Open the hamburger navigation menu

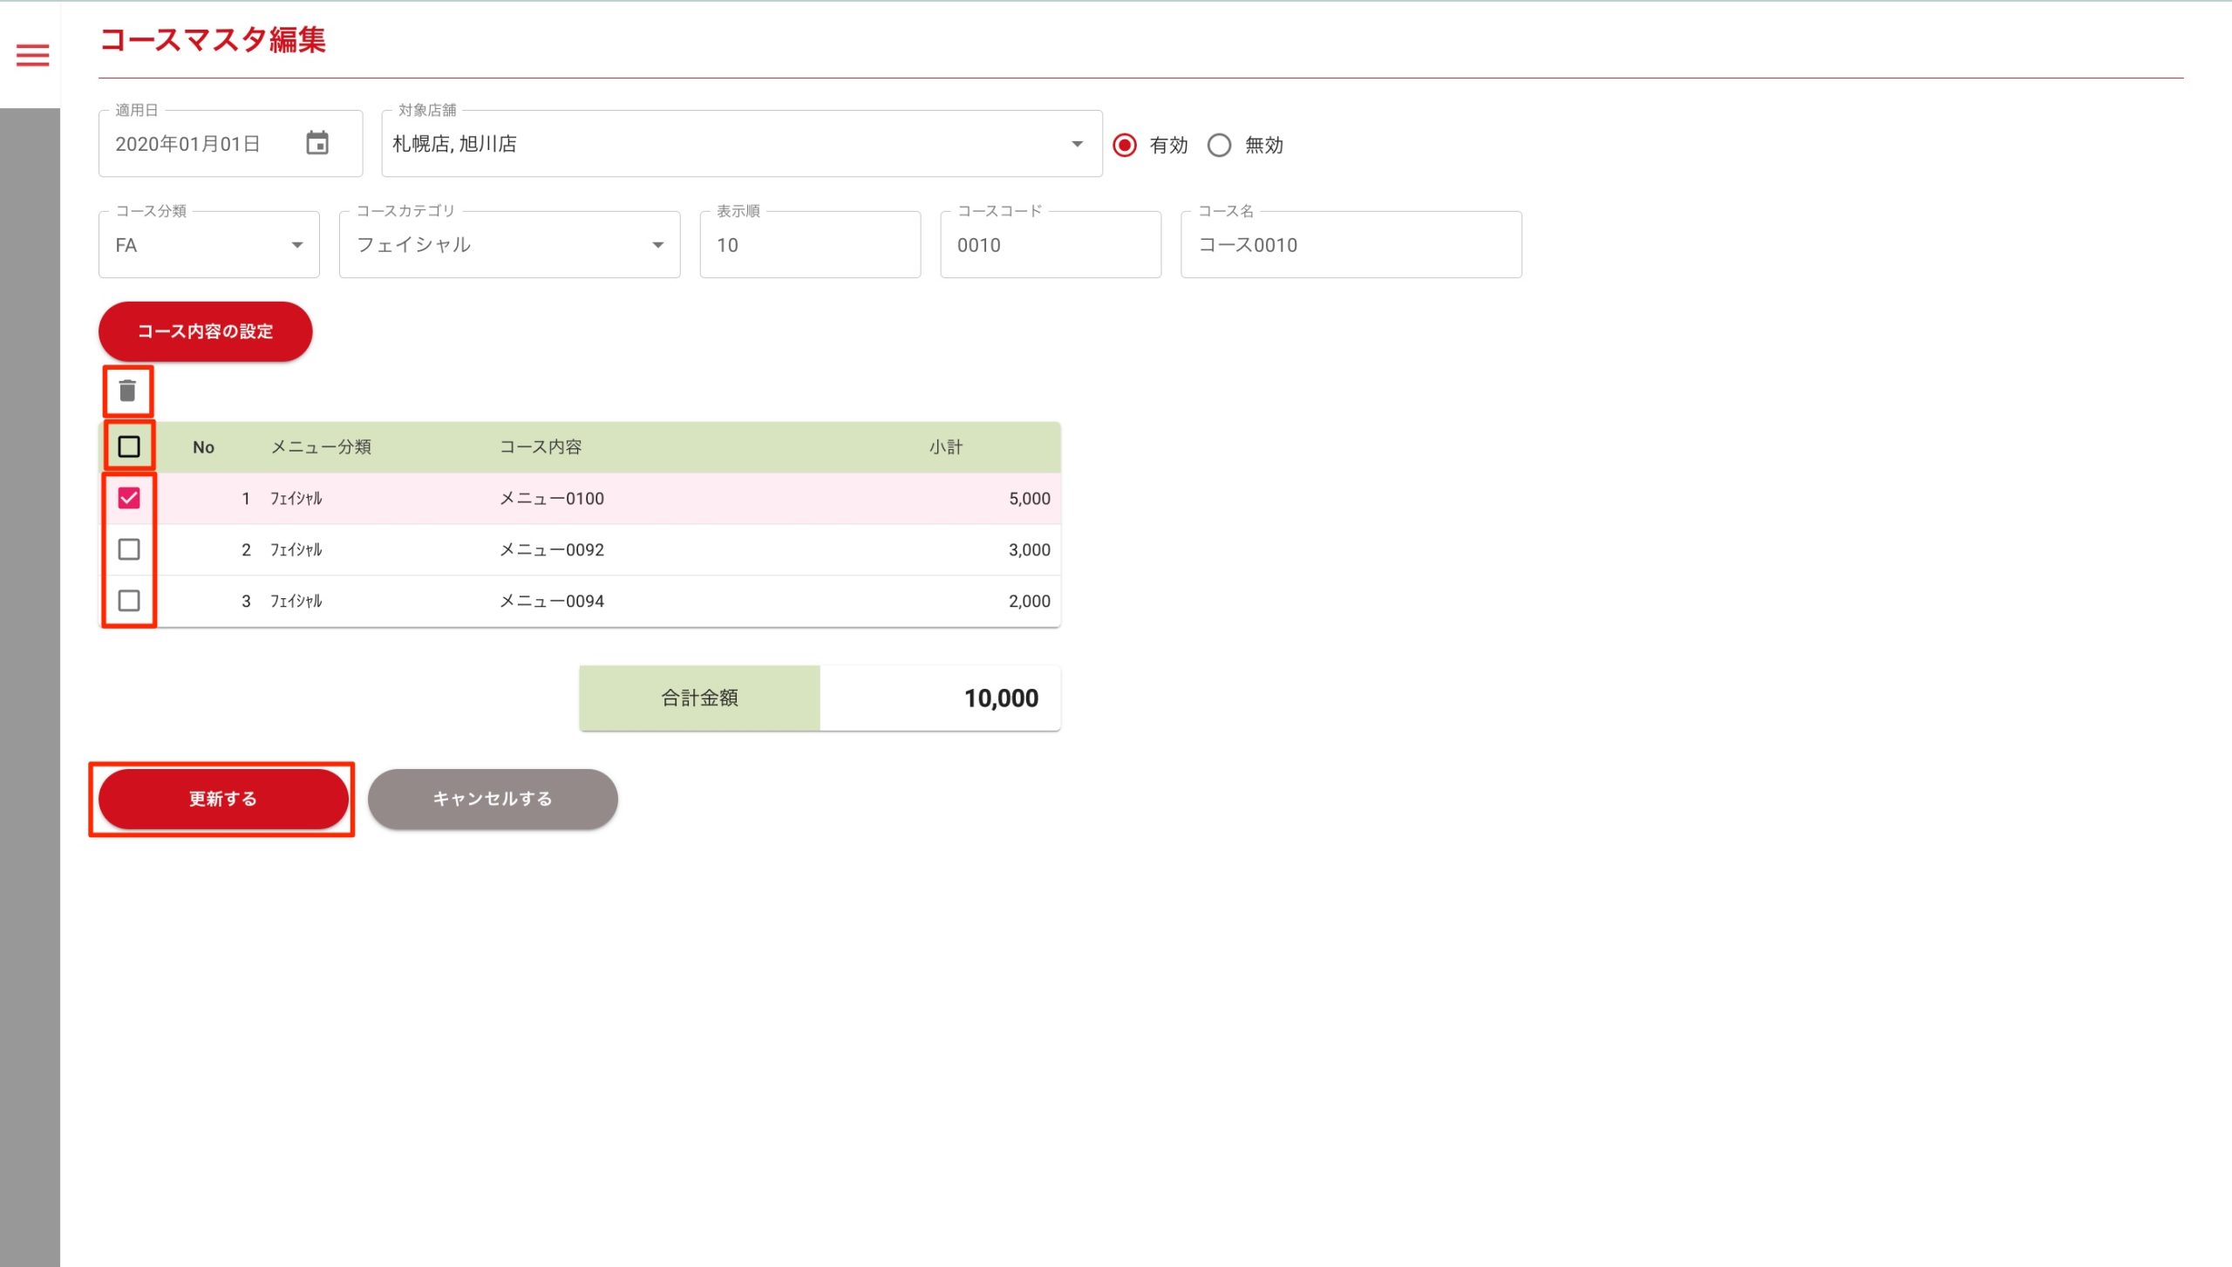click(32, 56)
